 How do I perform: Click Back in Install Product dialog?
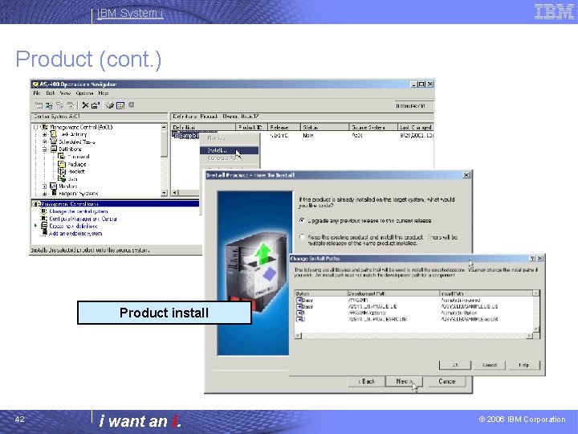[x=366, y=381]
